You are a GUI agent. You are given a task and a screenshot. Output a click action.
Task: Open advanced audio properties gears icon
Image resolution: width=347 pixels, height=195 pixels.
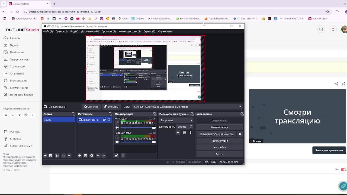(x=117, y=155)
